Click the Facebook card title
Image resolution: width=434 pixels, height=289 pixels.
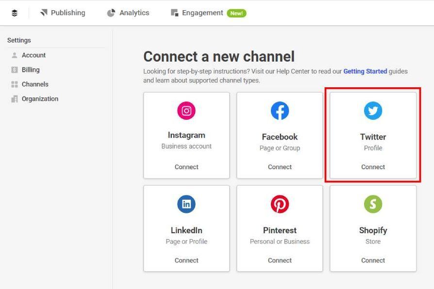click(x=280, y=137)
